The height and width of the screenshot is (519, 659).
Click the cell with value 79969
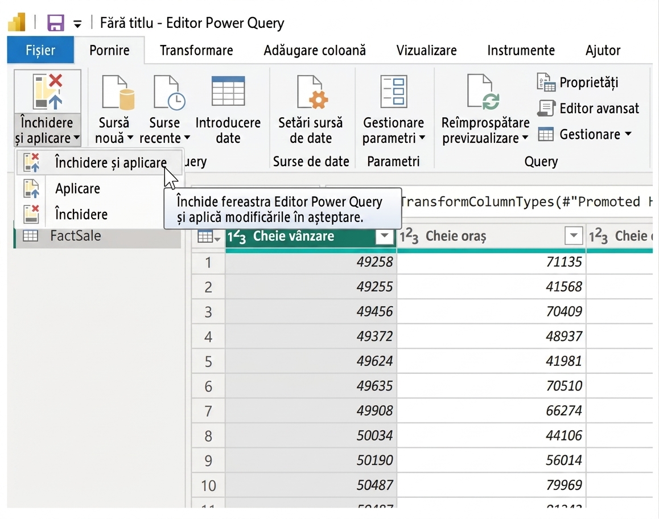coord(491,485)
